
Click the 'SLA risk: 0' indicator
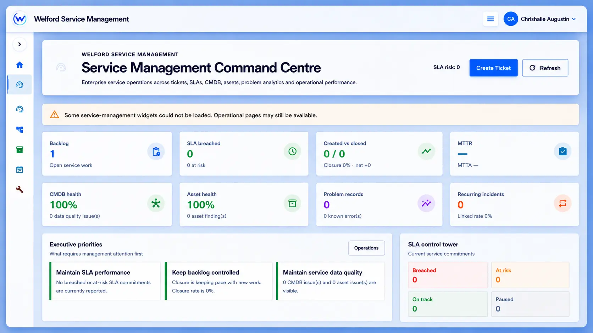[x=447, y=67]
